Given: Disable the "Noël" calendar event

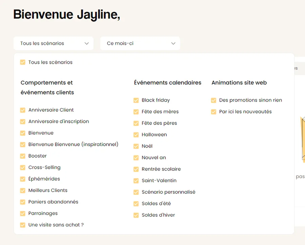Looking at the screenshot, I should point(136,146).
